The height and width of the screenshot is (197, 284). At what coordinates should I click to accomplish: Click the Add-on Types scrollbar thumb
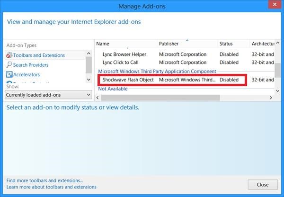pos(89,65)
